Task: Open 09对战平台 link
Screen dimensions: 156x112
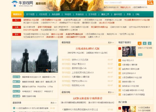Action: tap(41, 87)
